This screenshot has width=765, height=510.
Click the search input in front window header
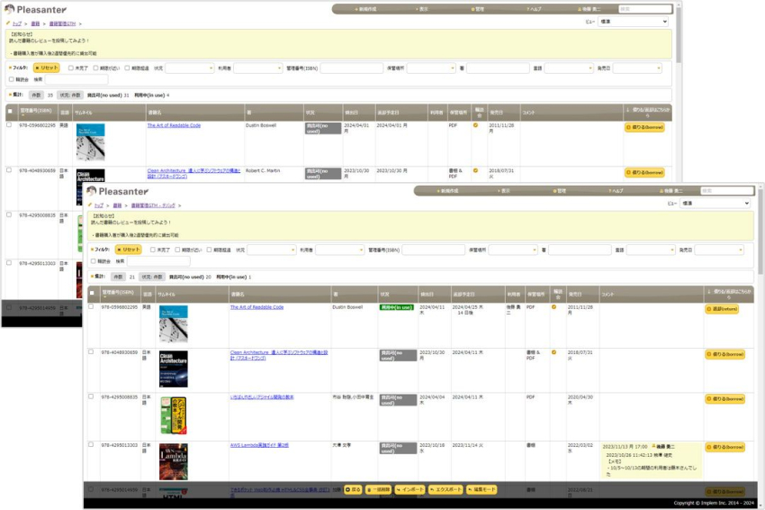coord(724,191)
